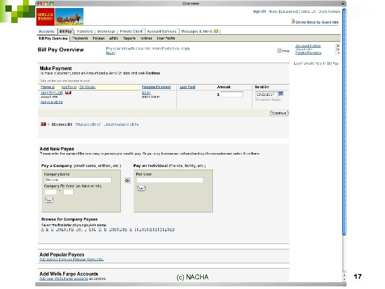The image size is (385, 289).
Task: Open the List of Available eBills link
Action: click(121, 125)
